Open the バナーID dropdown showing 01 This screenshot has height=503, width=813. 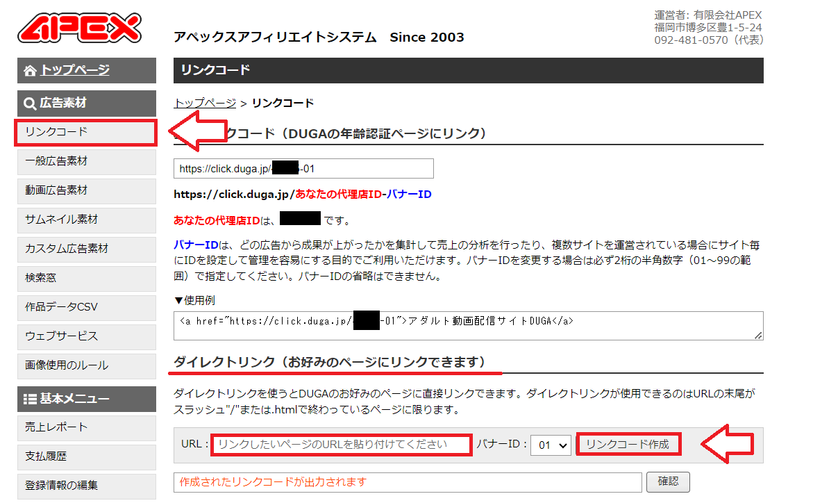(x=551, y=445)
